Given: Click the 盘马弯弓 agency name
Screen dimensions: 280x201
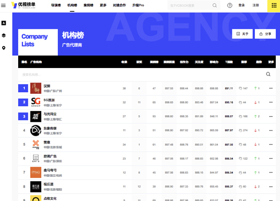Looking at the screenshot, I should [x=50, y=170].
